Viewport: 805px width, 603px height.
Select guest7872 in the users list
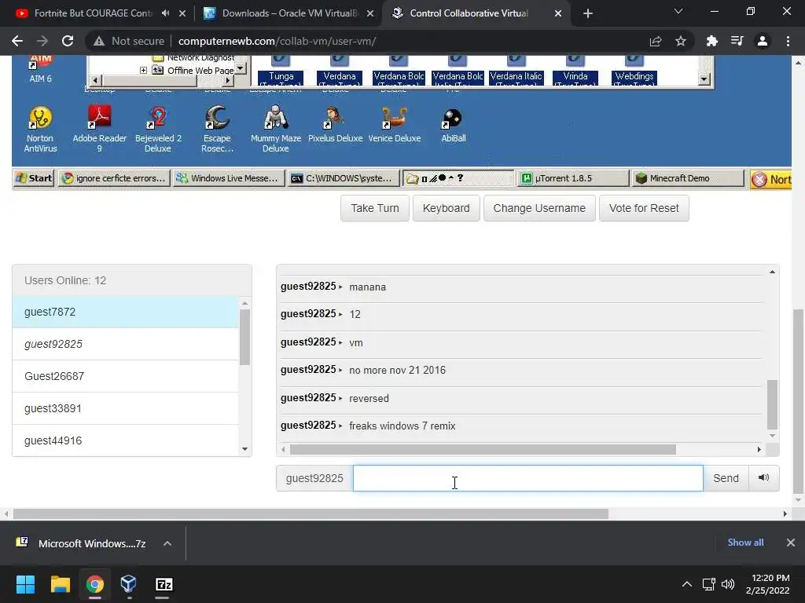[x=125, y=312]
